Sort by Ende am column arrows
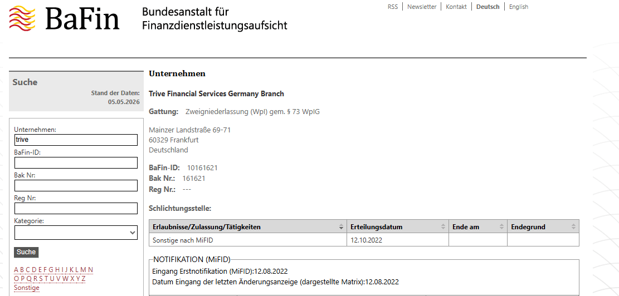The height and width of the screenshot is (296, 619). pos(502,226)
